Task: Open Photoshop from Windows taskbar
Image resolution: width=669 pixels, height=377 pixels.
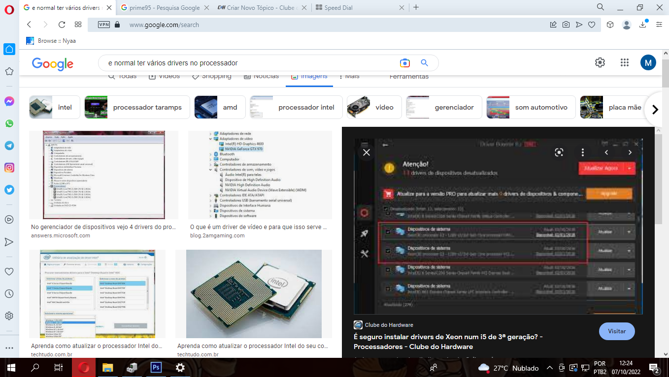Action: 156,367
